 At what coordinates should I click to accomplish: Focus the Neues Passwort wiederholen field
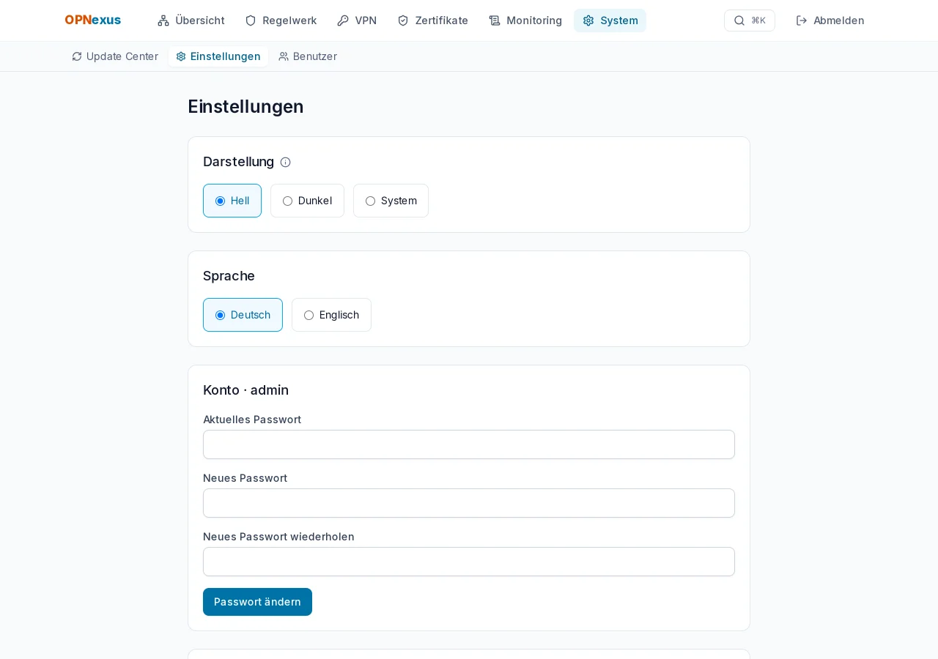[x=469, y=562]
